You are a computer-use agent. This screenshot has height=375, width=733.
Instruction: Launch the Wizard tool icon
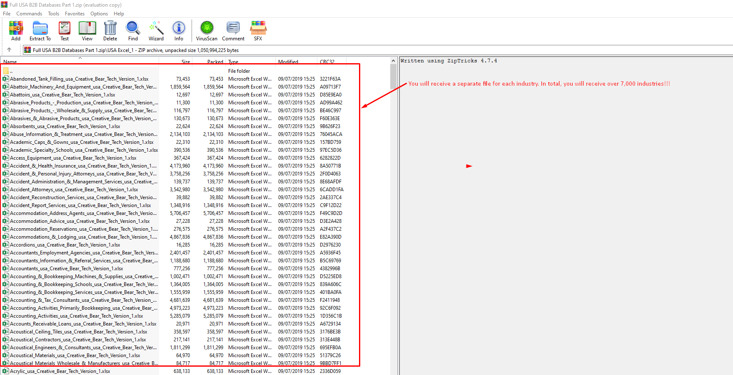click(x=156, y=31)
